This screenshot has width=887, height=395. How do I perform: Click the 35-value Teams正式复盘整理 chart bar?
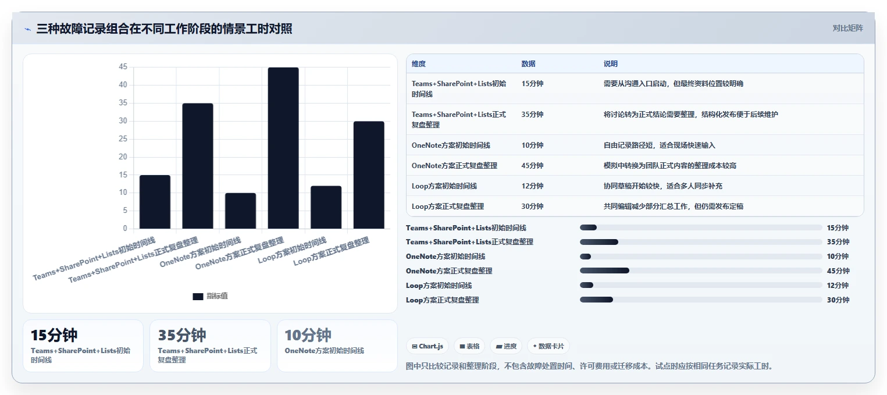pyautogui.click(x=198, y=166)
